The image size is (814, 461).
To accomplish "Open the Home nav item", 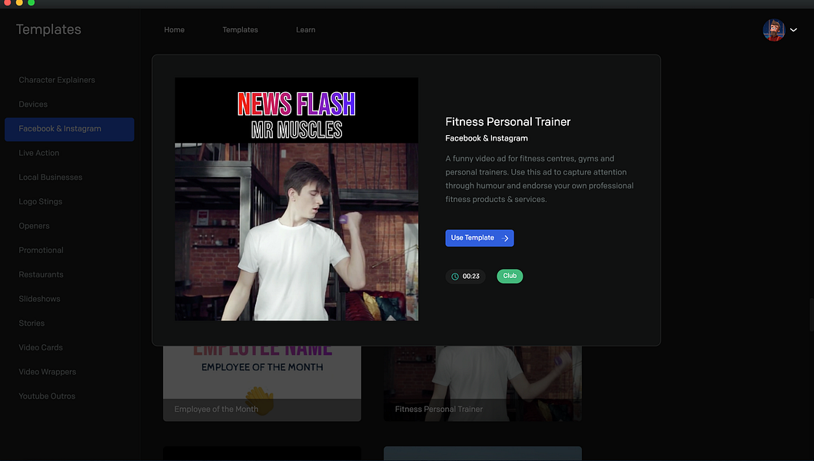I will (174, 30).
